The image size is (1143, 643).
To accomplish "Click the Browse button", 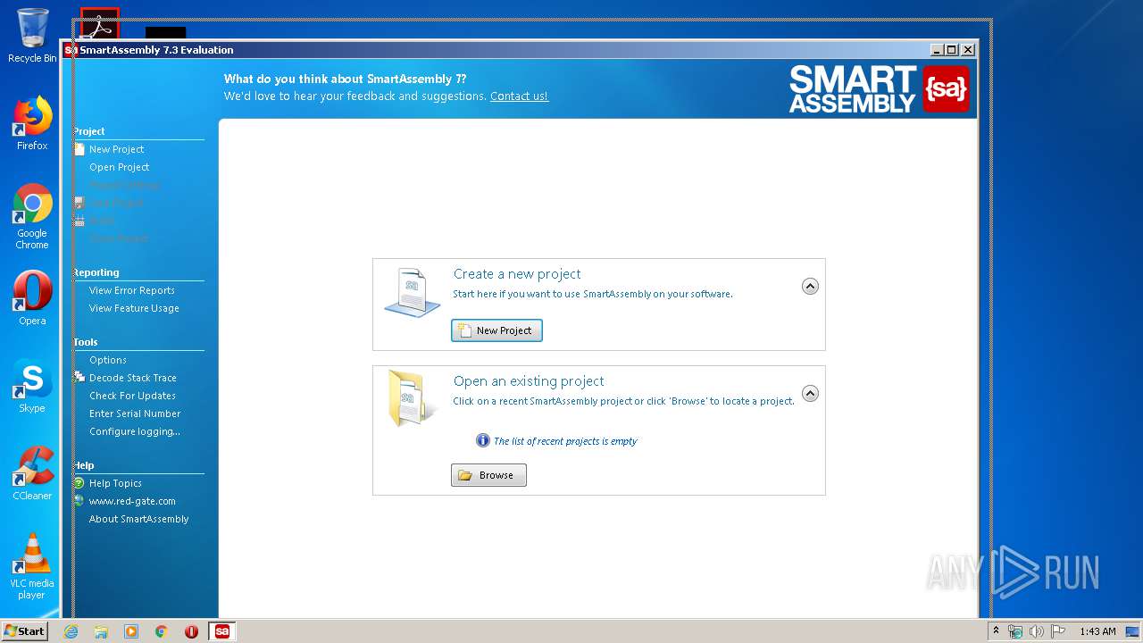I will tap(488, 475).
